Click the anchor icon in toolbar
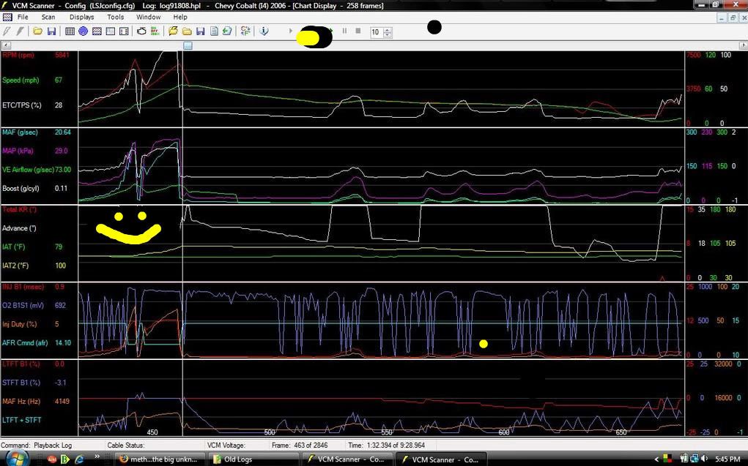748x466 pixels. pos(264,31)
